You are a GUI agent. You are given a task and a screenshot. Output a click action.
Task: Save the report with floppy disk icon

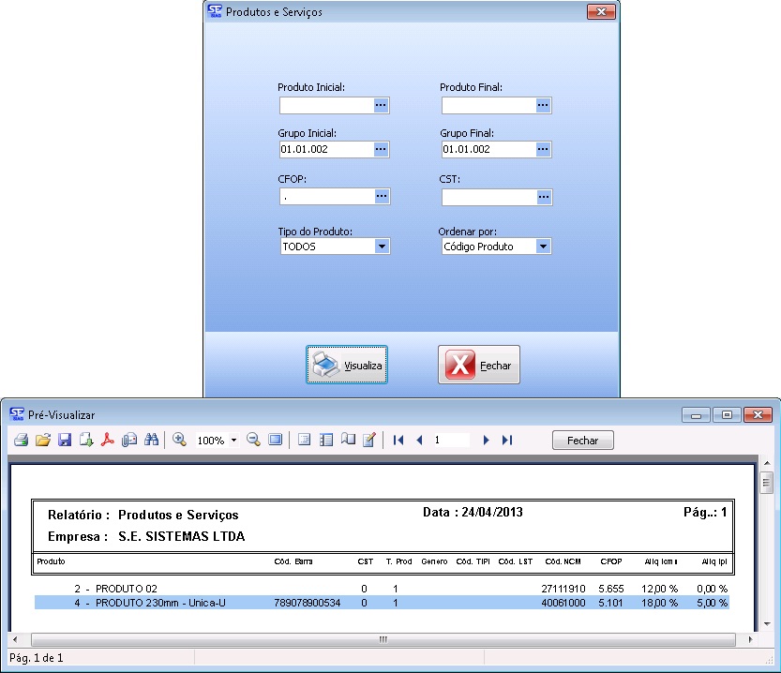(65, 440)
